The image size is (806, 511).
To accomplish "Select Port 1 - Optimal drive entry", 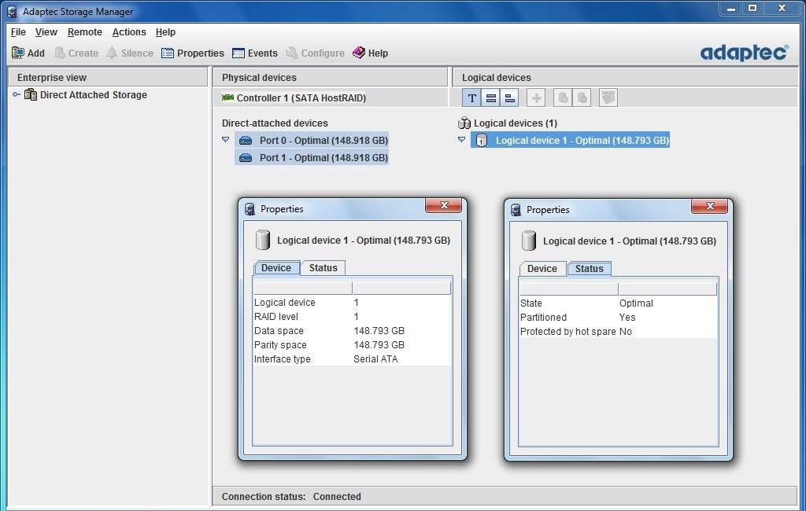I will (312, 158).
